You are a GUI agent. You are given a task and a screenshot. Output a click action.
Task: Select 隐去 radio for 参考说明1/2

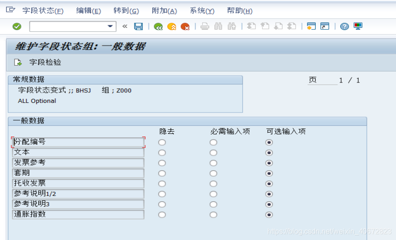(162, 194)
